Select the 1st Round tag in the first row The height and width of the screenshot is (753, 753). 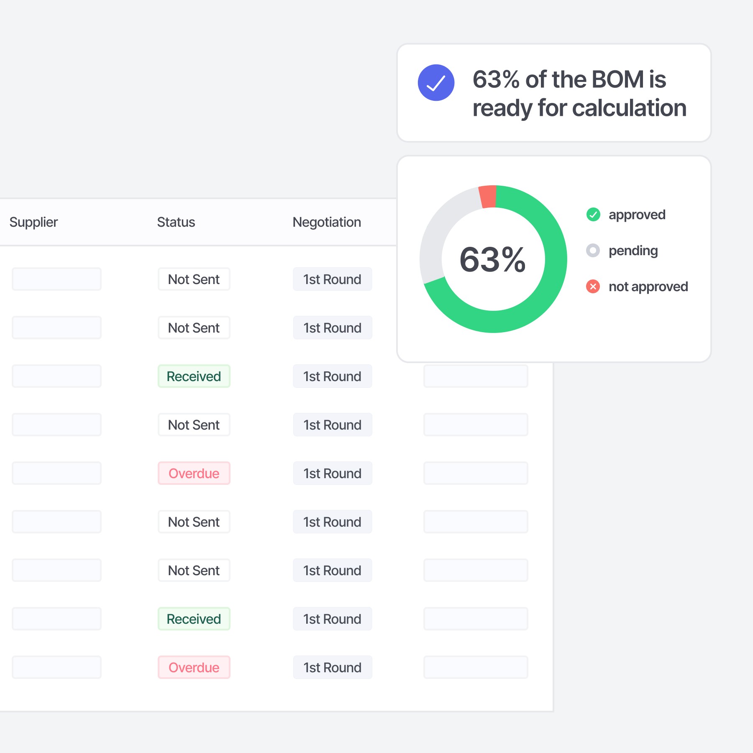pos(333,279)
